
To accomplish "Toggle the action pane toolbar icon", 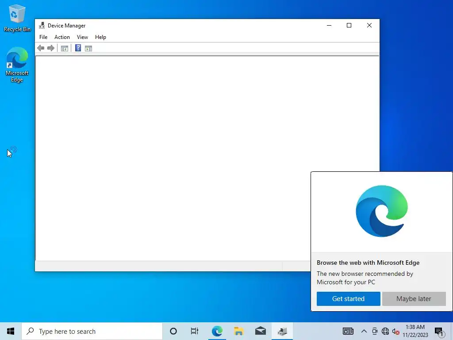I will (x=88, y=48).
